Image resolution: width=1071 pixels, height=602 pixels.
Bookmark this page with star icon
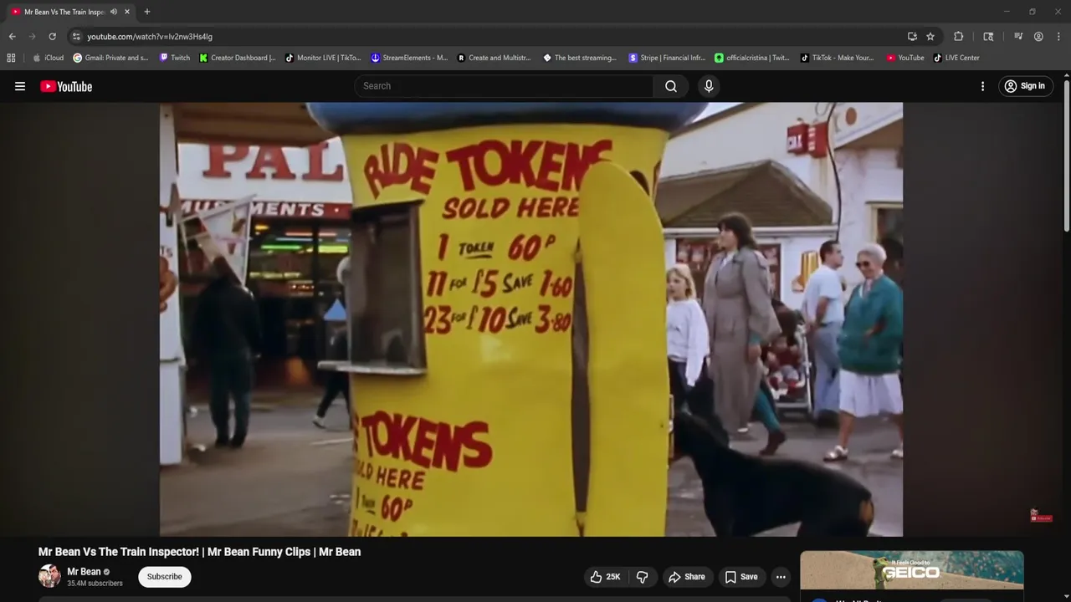(930, 37)
